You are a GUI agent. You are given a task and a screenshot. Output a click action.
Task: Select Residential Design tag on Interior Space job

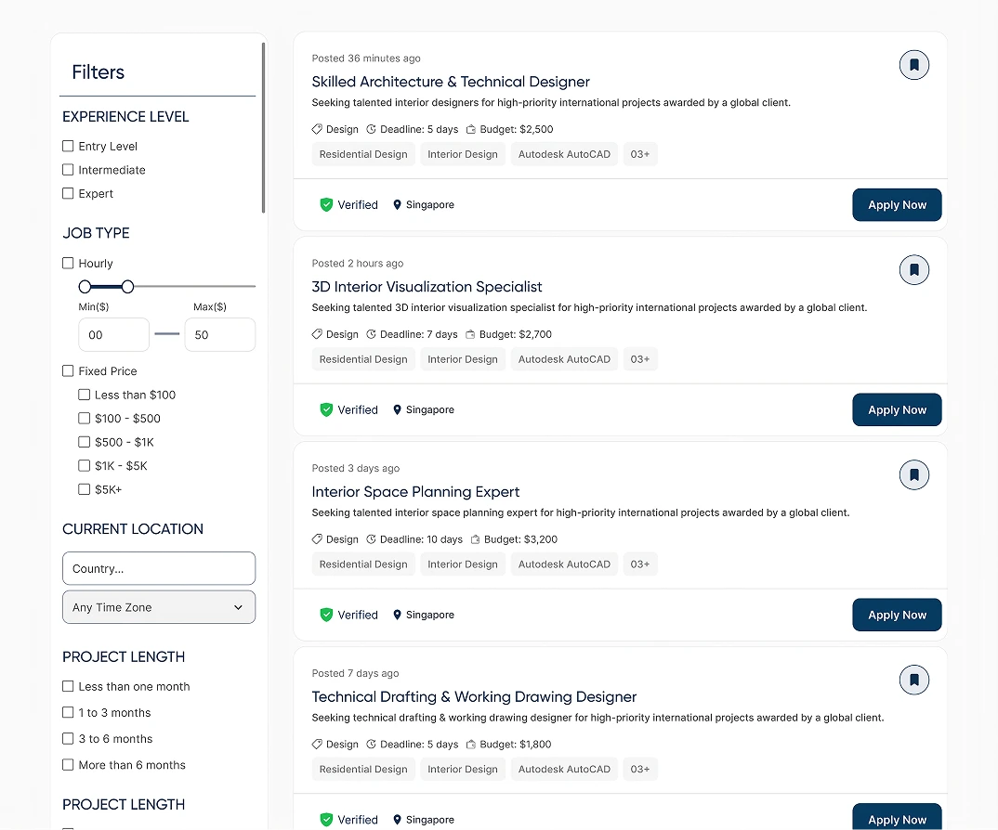[x=363, y=564]
